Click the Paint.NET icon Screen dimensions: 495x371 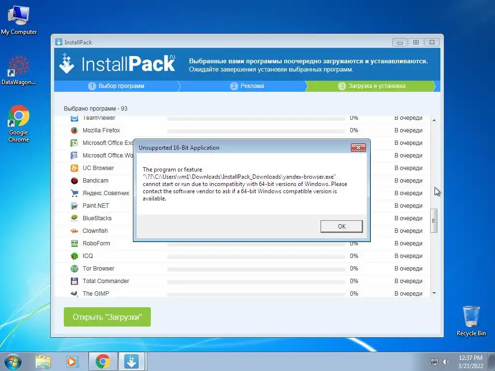(74, 206)
